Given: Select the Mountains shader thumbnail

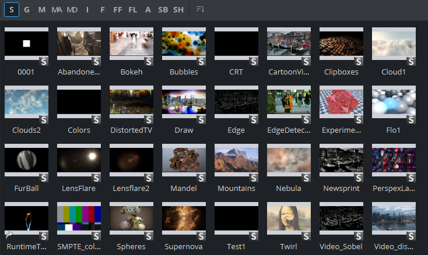Looking at the screenshot, I should click(236, 161).
